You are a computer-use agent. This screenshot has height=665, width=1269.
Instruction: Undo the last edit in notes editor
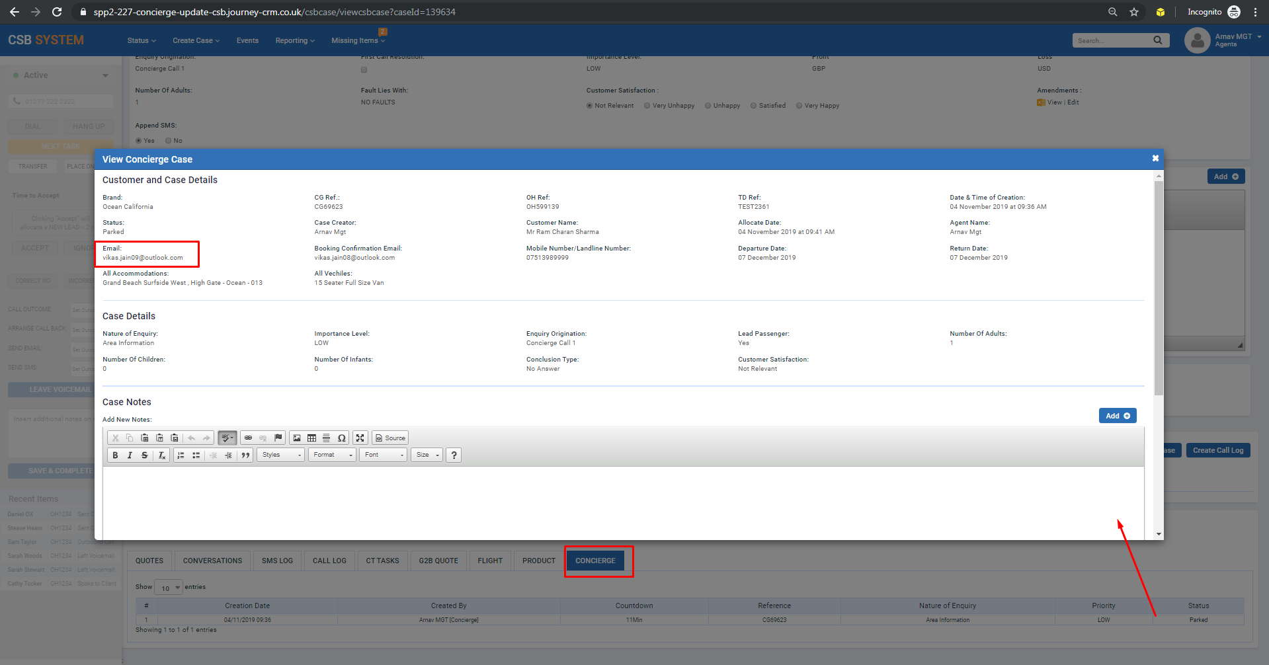tap(191, 438)
